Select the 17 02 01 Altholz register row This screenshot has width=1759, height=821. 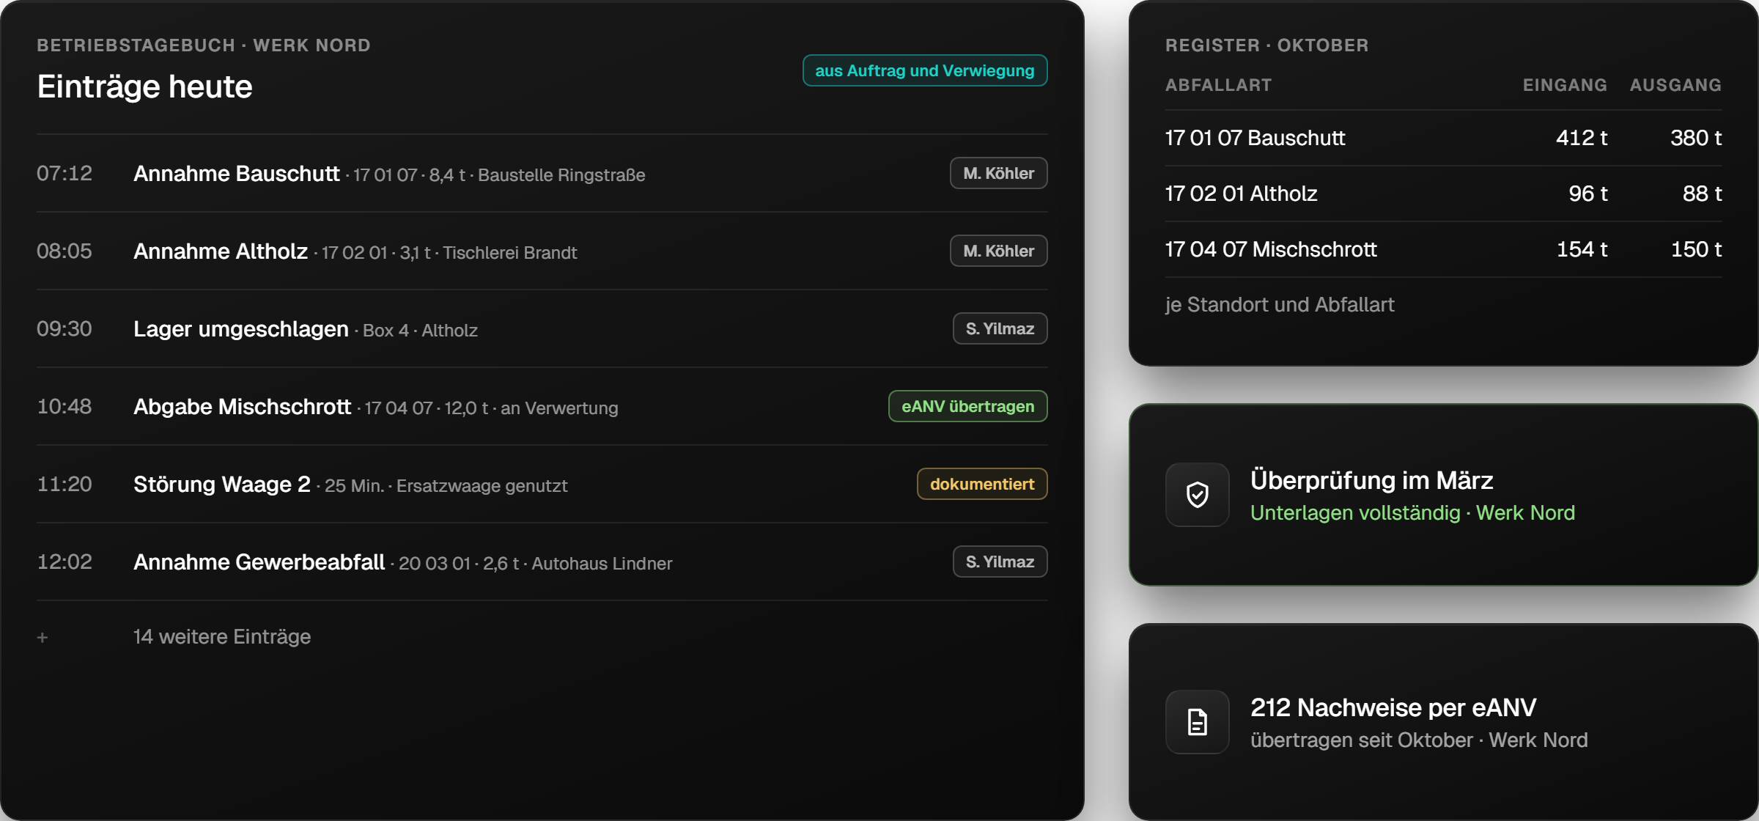pyautogui.click(x=1443, y=194)
